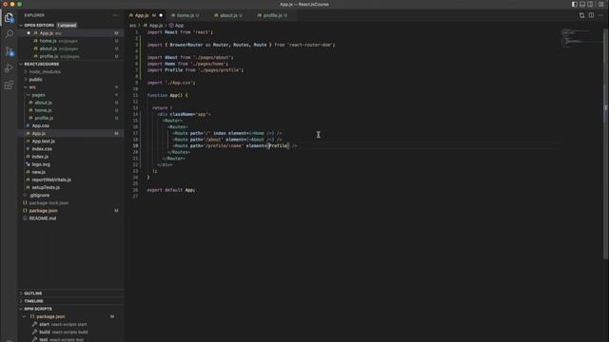Select profile.js in Open Editors list
609x342 pixels.
pyautogui.click(x=71, y=56)
